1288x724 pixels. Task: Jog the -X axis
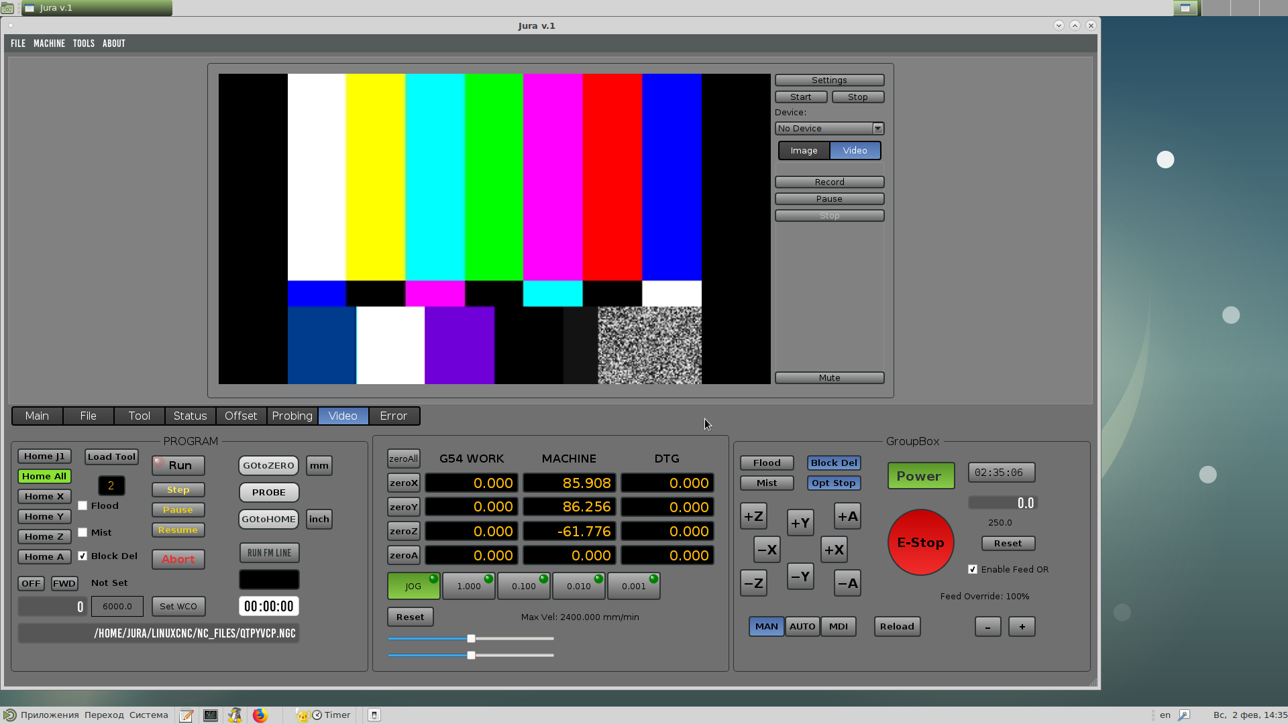click(x=767, y=550)
